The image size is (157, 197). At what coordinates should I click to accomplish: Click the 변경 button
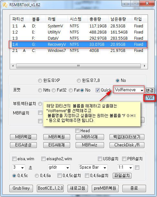coord(150,90)
